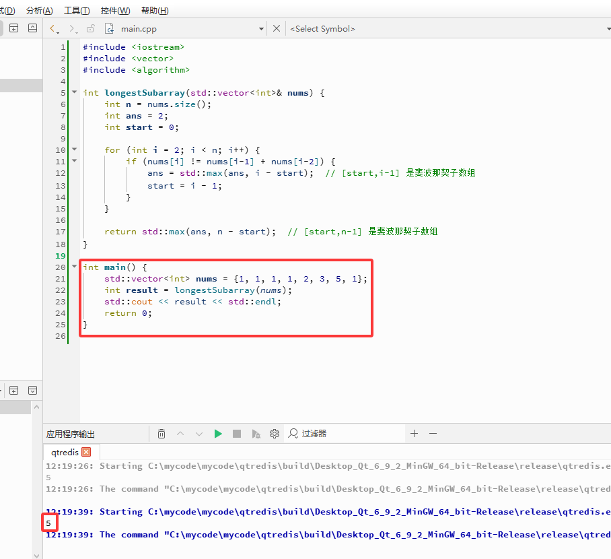This screenshot has height=559, width=611.
Task: Attach debugger to running application icon
Action: pos(256,434)
